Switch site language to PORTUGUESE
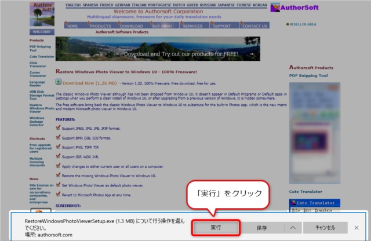The height and width of the screenshot is (241, 371). point(159,5)
